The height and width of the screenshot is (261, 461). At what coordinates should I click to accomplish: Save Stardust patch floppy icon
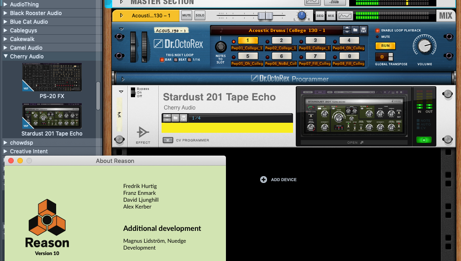[184, 118]
